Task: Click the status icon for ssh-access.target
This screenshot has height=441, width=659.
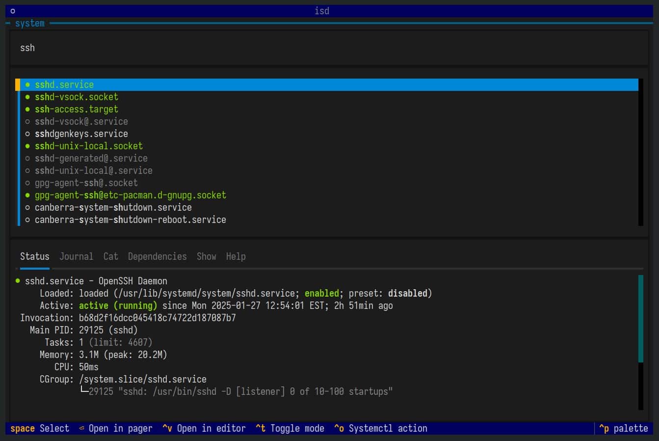Action: pos(27,109)
